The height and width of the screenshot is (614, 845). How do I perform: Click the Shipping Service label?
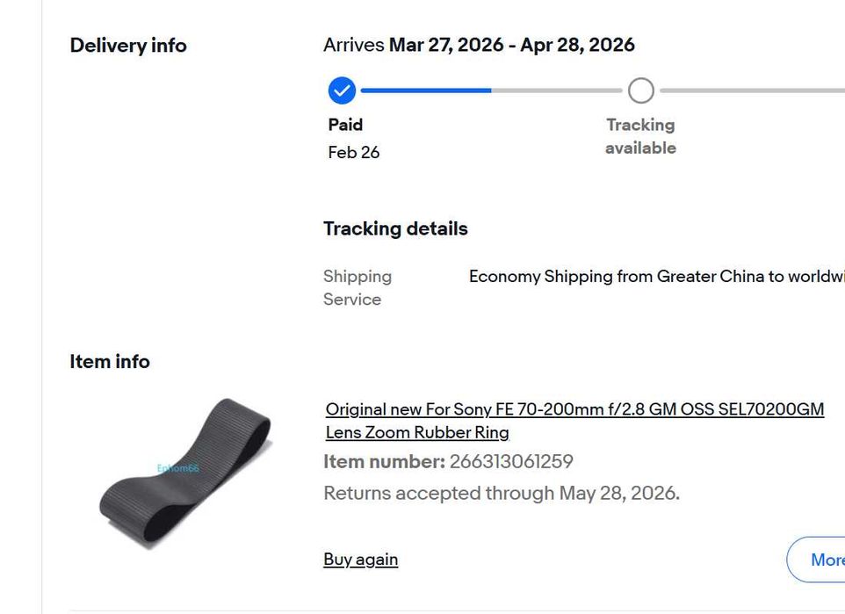[357, 287]
